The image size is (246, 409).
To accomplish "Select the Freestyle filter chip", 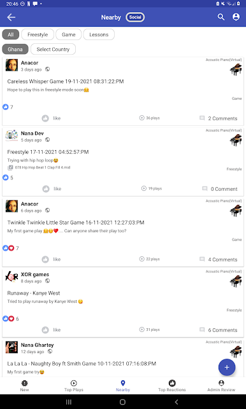I will 38,34.
